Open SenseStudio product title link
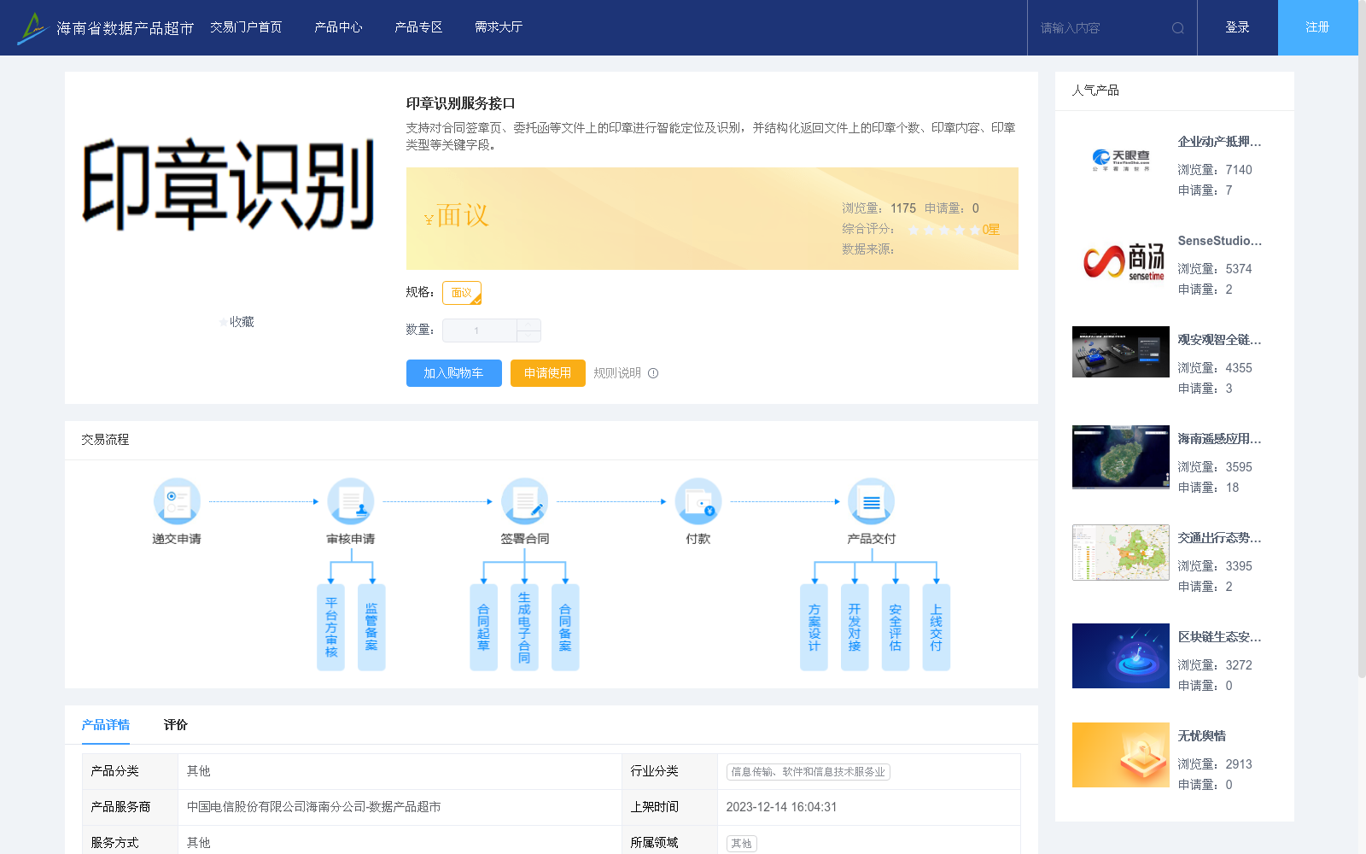Viewport: 1366px width, 854px height. pos(1219,241)
